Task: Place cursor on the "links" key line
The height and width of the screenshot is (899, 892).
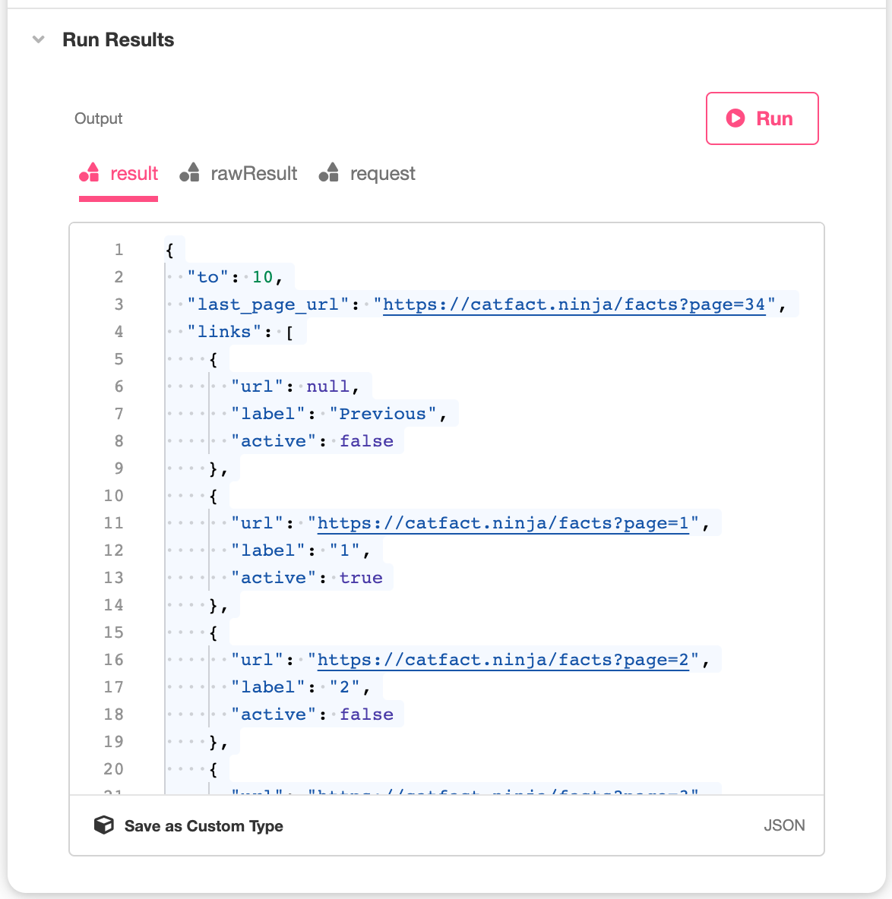Action: pos(240,332)
